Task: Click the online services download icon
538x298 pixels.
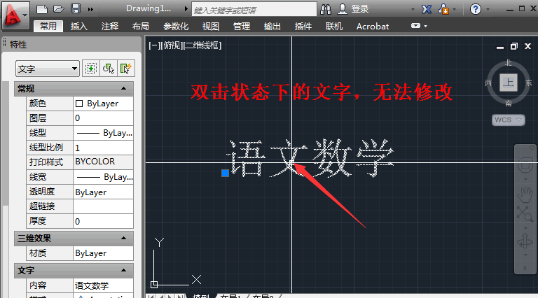Action: pyautogui.click(x=443, y=9)
